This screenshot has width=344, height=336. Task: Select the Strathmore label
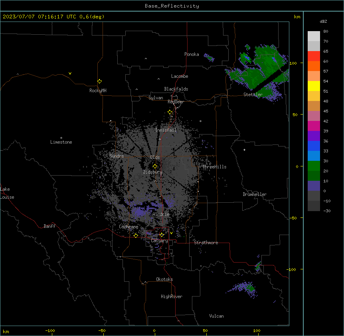[x=206, y=243]
